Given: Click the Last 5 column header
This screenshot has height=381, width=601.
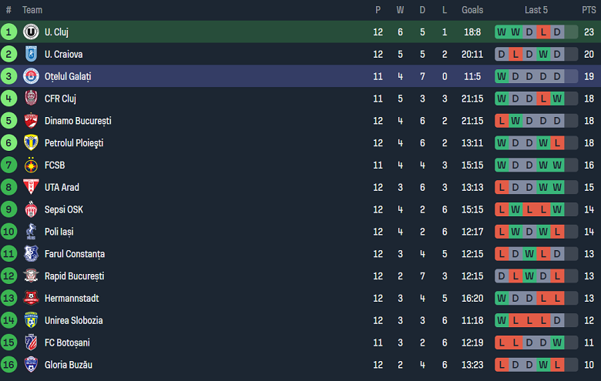Looking at the screenshot, I should point(536,10).
